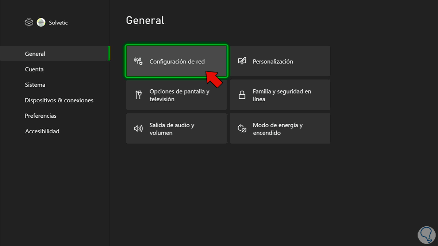438x246 pixels.
Task: Open Dispositivos & conexiones section
Action: point(59,100)
